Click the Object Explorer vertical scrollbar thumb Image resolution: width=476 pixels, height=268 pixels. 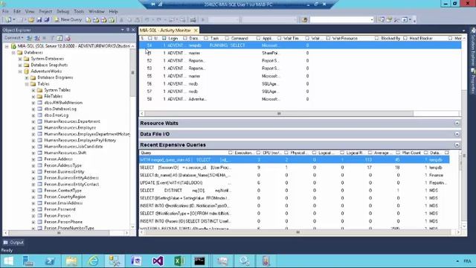(x=132, y=73)
